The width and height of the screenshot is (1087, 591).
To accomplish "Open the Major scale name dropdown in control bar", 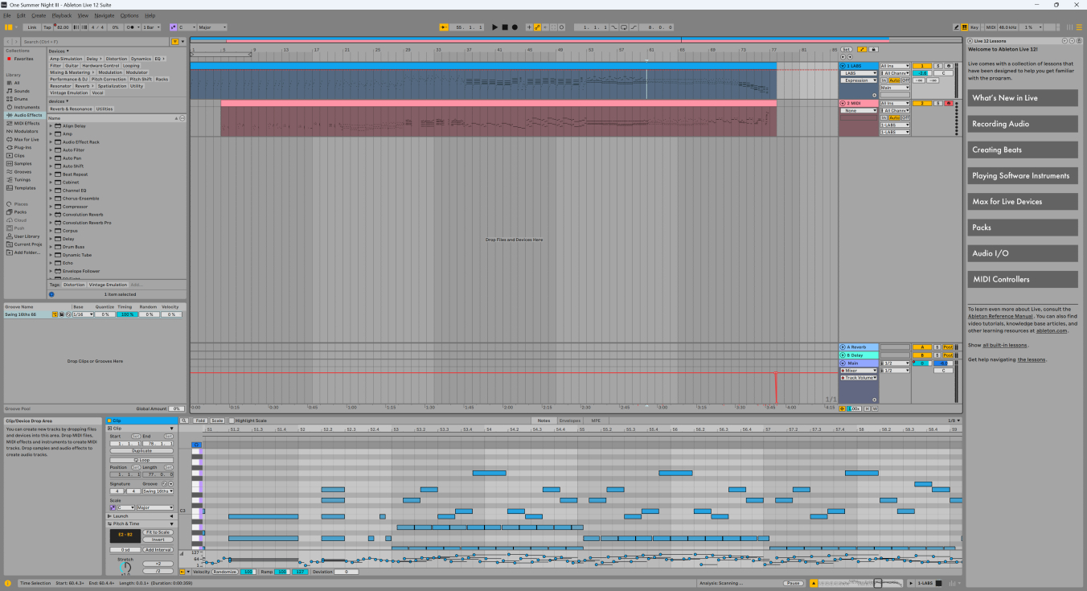I will [x=212, y=27].
